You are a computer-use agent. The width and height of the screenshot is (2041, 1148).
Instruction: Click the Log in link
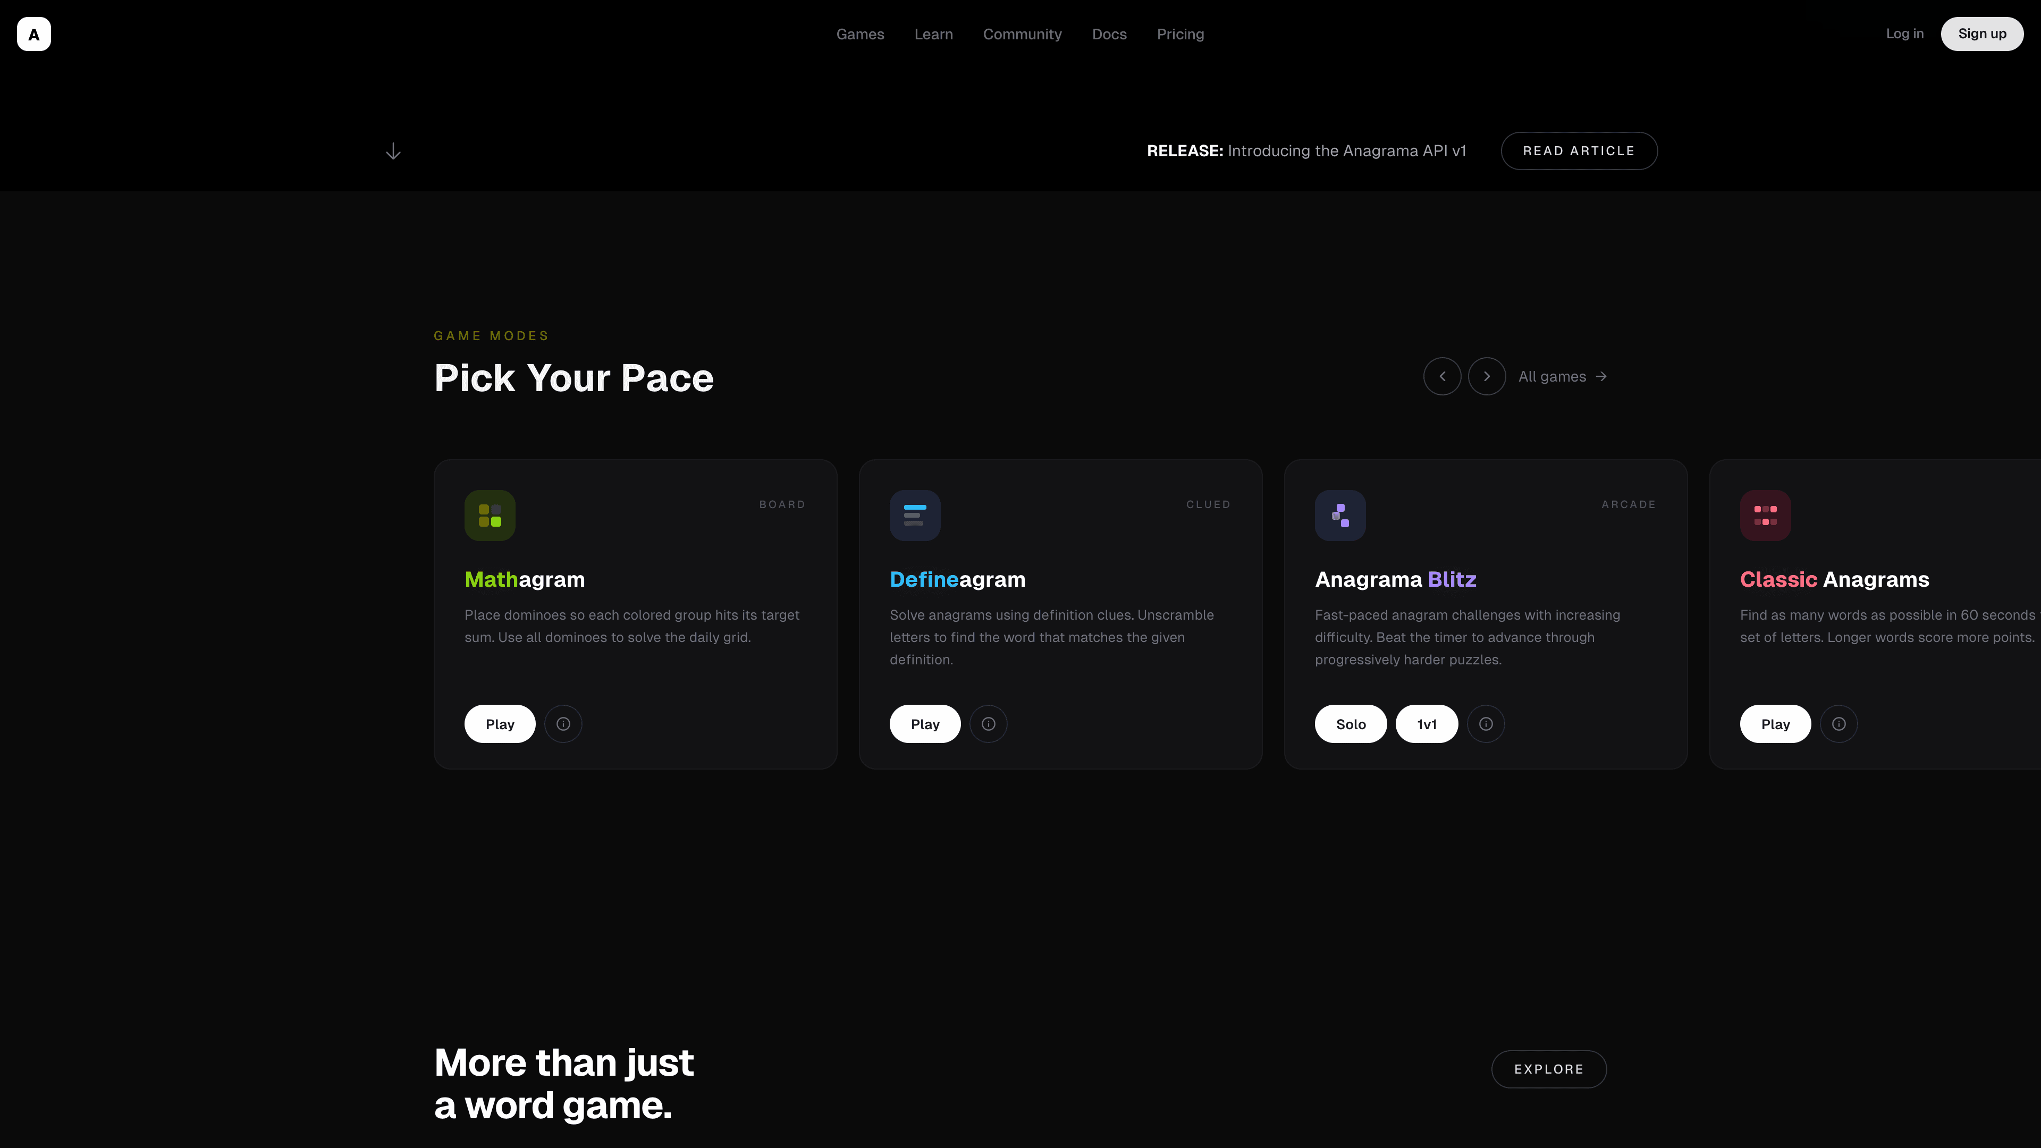point(1904,33)
